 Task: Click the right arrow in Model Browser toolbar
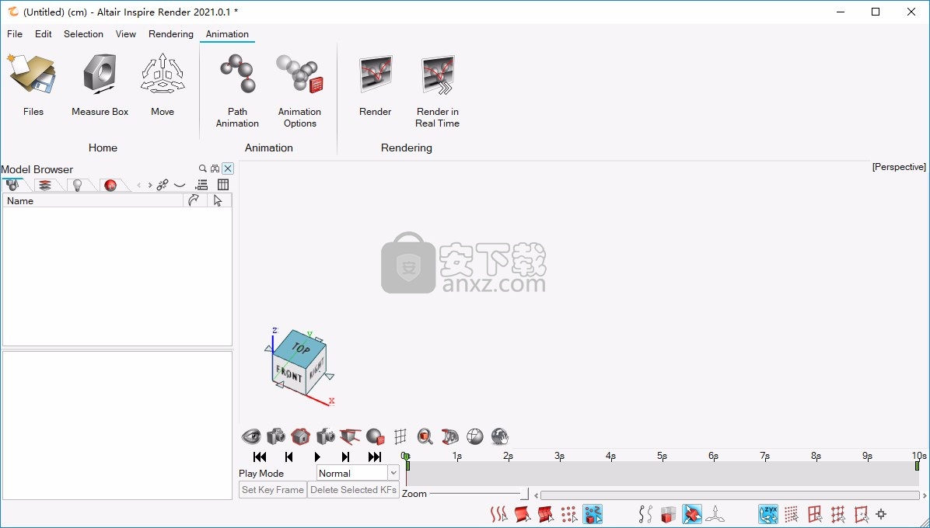coord(150,186)
